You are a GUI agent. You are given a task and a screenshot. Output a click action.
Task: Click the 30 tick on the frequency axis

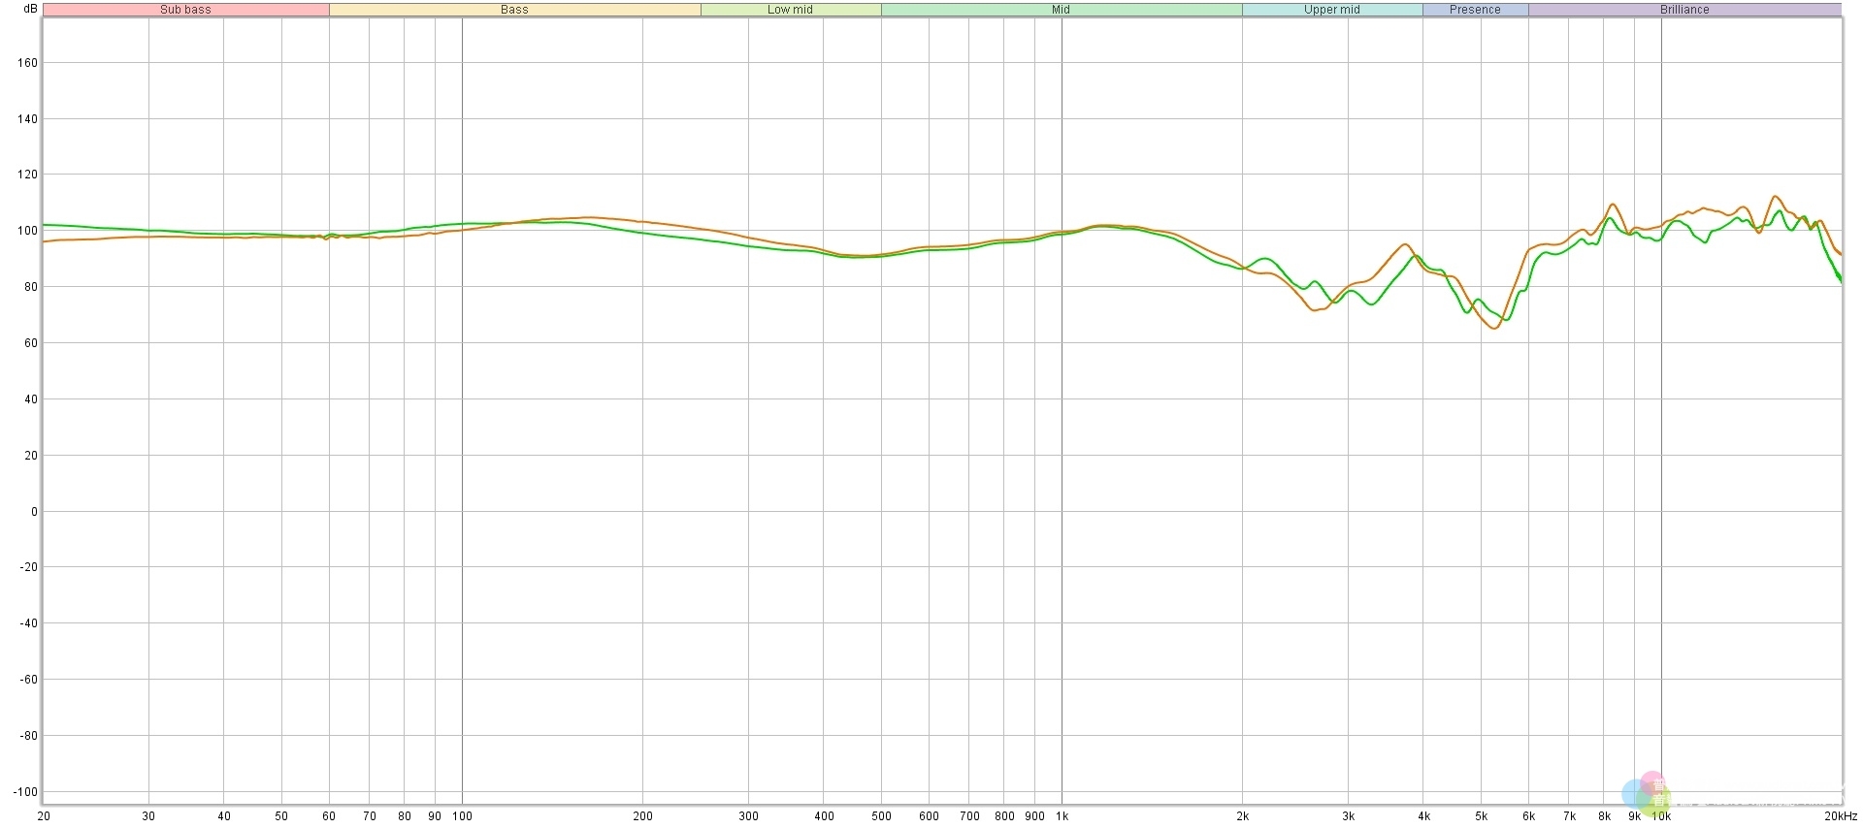(x=148, y=816)
